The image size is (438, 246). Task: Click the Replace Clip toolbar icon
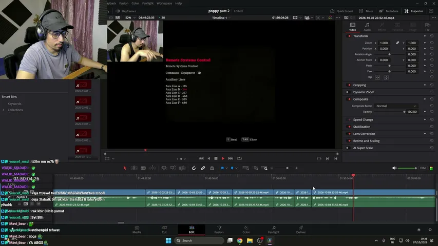(182, 168)
